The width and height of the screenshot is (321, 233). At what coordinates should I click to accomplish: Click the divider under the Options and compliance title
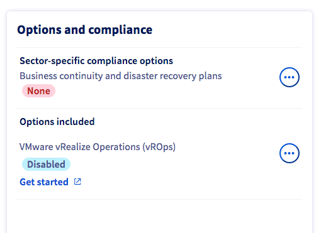(x=159, y=48)
